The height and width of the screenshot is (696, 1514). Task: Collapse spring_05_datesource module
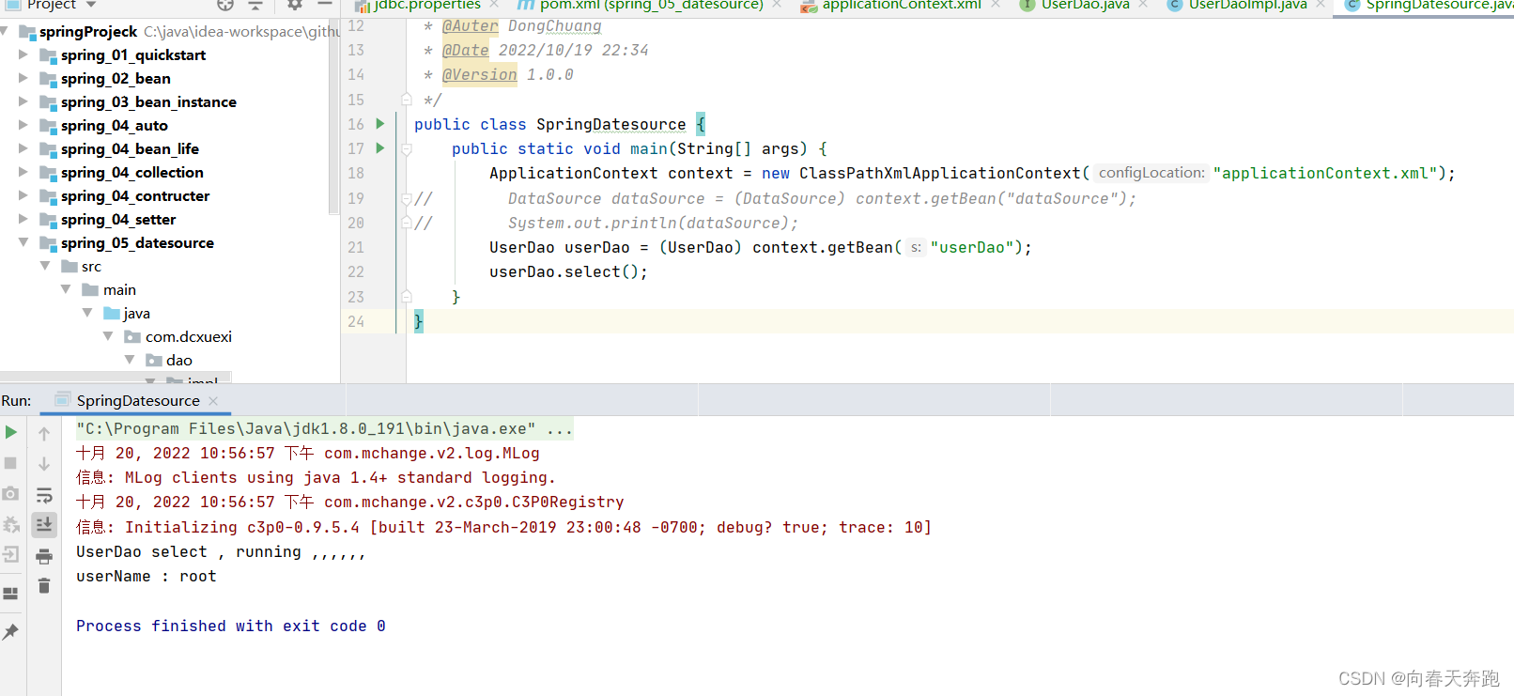click(x=23, y=242)
